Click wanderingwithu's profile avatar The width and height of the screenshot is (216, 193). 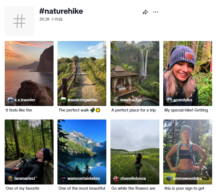[63, 100]
